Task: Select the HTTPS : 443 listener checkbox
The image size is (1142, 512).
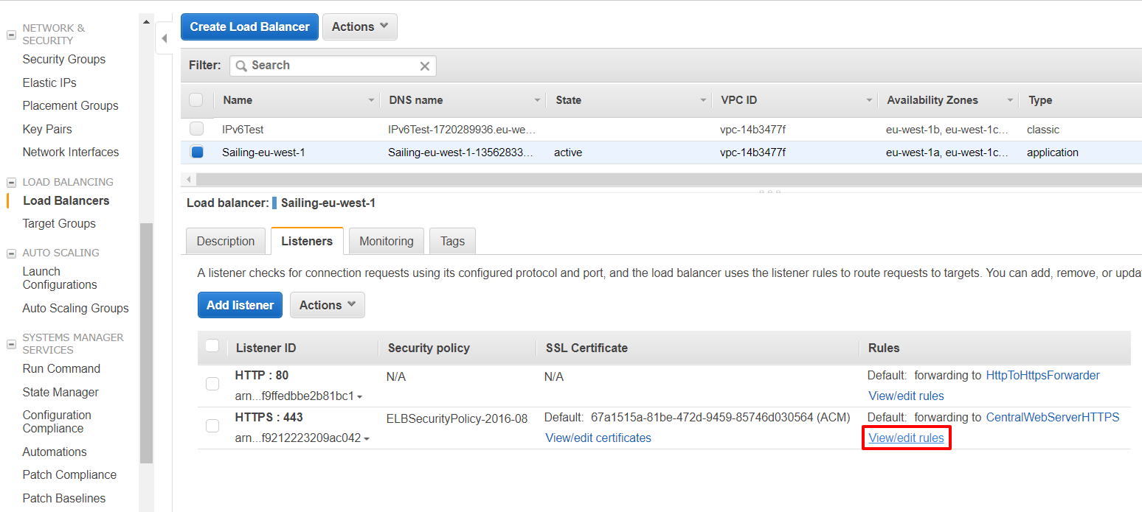Action: click(x=212, y=426)
